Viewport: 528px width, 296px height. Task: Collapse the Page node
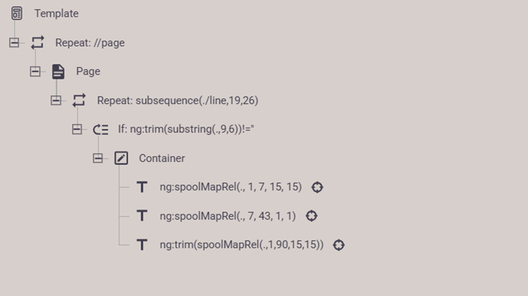pos(35,71)
